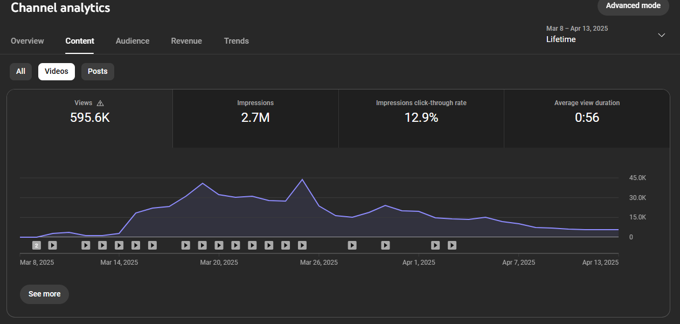
Task: Click the 15.0K axis label
Action: pos(637,217)
